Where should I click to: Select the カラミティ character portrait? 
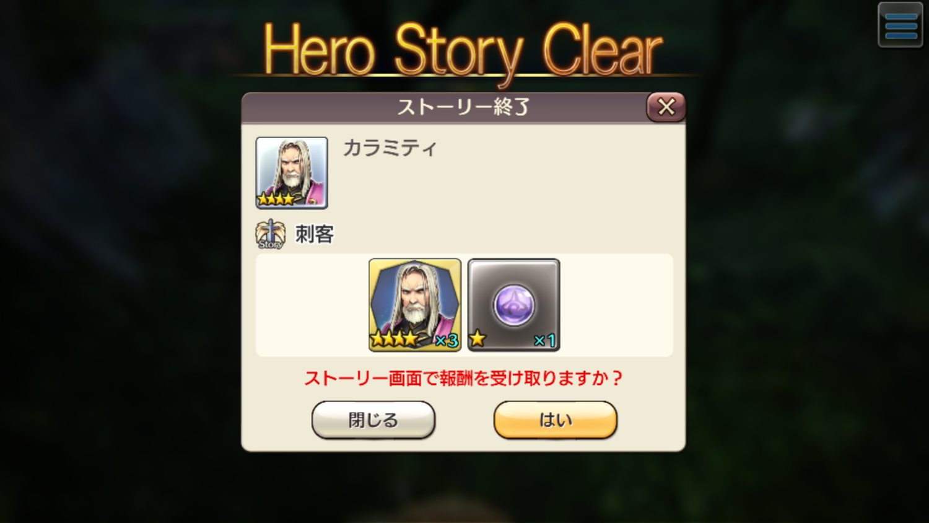pos(292,173)
